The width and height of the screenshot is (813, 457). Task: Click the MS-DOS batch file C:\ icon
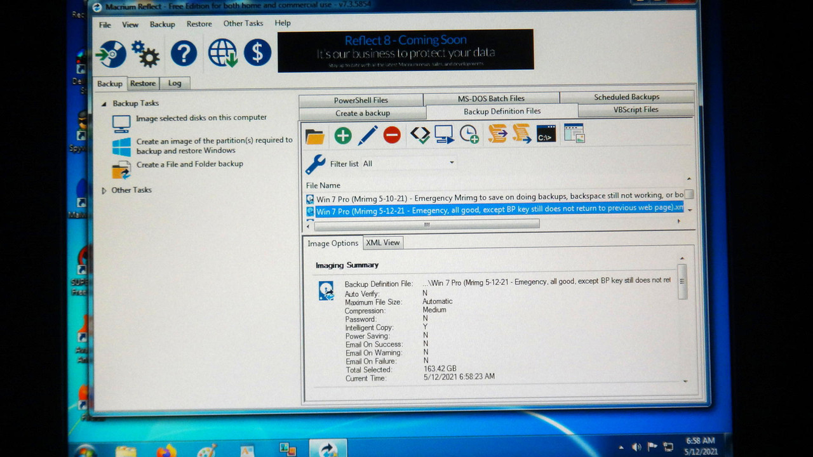coord(546,133)
